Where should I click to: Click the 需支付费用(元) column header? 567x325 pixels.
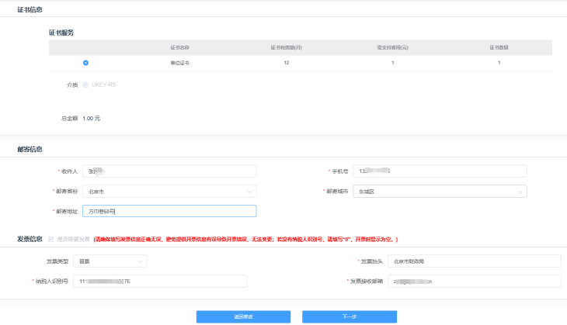coord(392,48)
